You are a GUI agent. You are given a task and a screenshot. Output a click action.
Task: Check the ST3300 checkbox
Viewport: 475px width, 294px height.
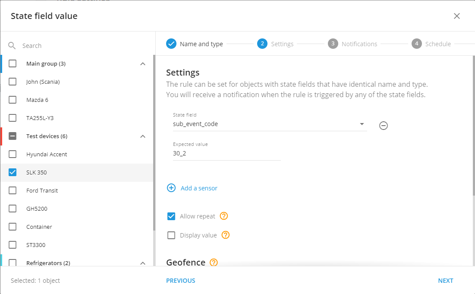[x=13, y=245]
